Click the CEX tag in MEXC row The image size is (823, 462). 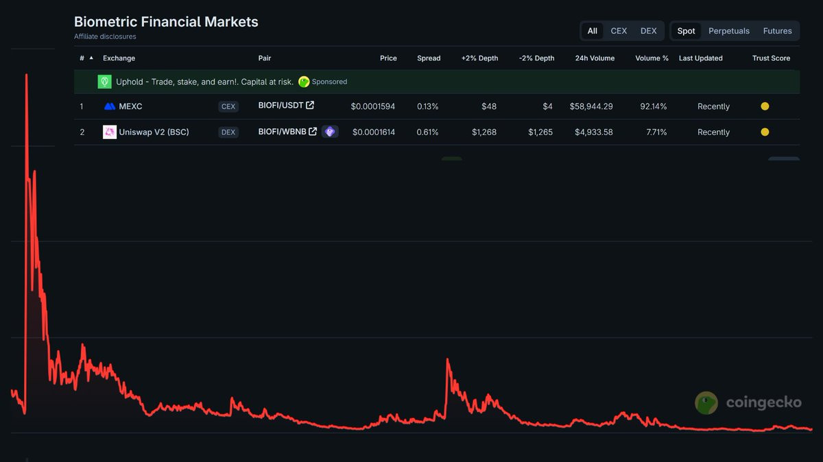228,106
